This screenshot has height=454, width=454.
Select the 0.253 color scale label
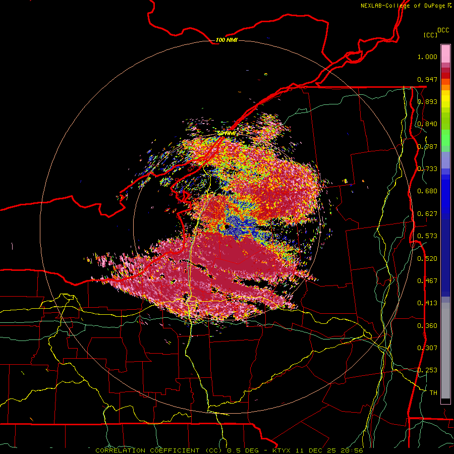pos(427,370)
